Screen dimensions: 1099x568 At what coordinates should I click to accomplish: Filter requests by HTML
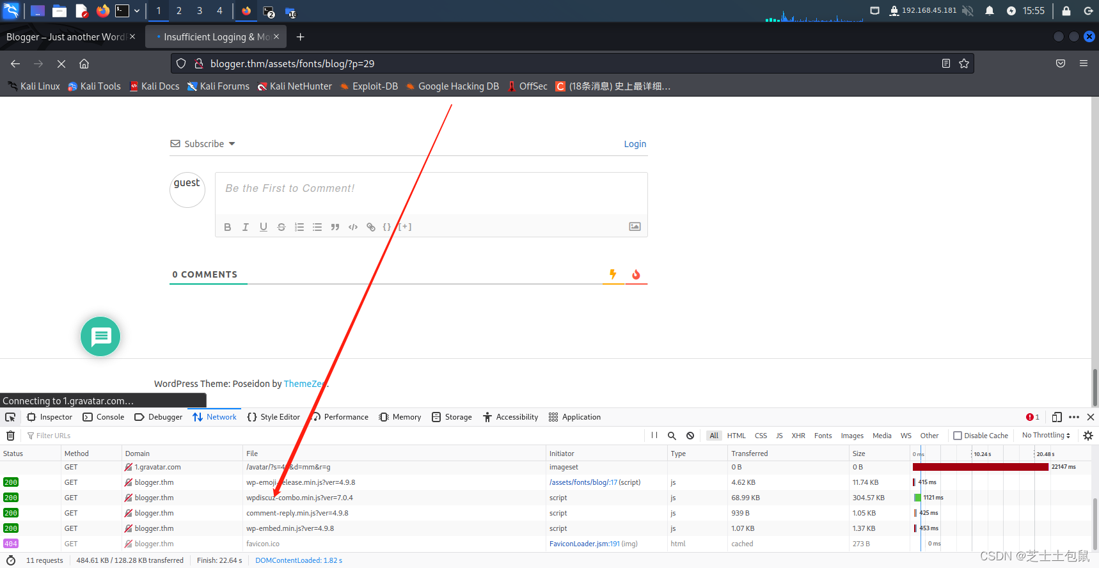736,436
